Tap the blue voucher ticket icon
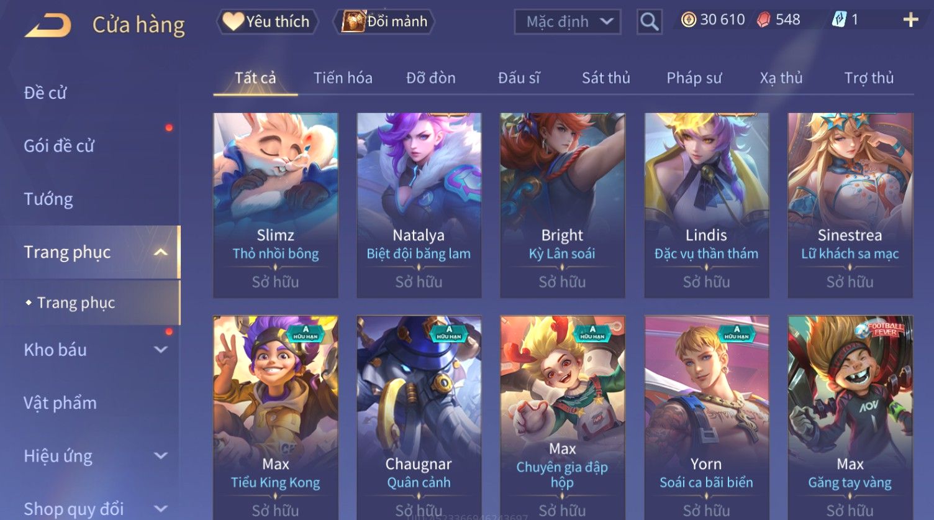The height and width of the screenshot is (520, 934). click(x=839, y=20)
